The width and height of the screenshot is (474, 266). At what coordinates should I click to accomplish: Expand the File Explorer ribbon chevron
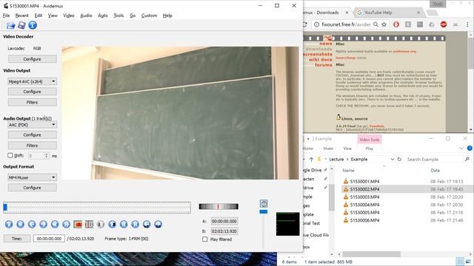point(461,148)
